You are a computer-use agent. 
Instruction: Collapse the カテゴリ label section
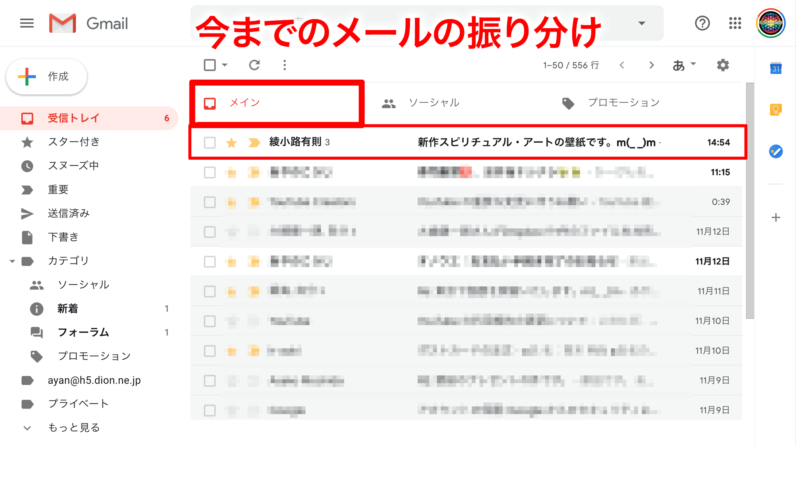[12, 261]
